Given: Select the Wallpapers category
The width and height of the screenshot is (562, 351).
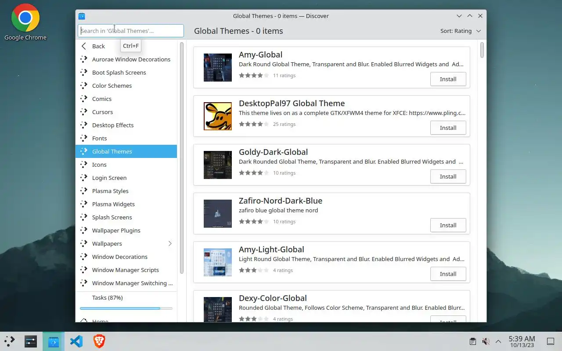Looking at the screenshot, I should (126, 244).
